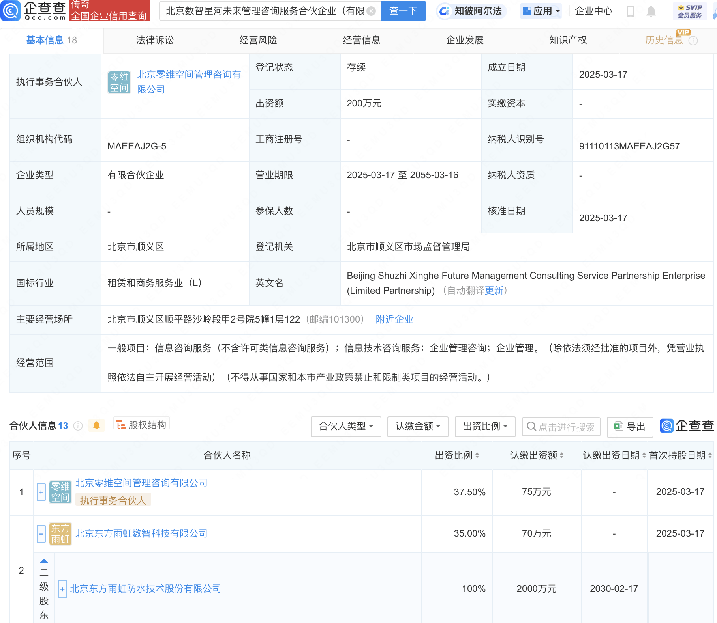Viewport: 717px width, 623px height.
Task: Click 零维空间 logo in partner row 1
Action: pyautogui.click(x=60, y=492)
